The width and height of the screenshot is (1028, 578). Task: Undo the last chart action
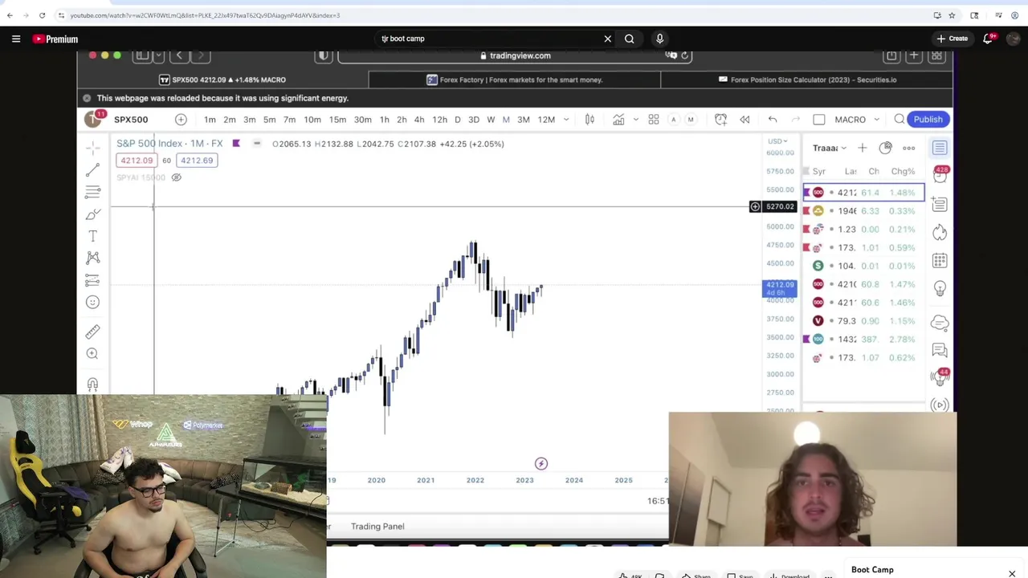pos(773,120)
